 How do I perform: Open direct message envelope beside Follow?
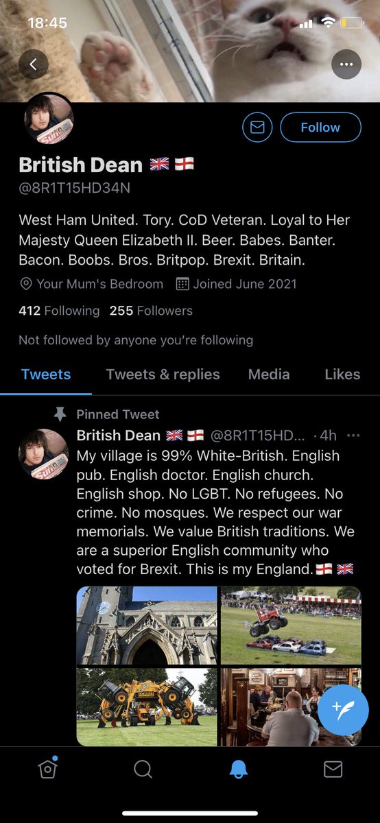coord(257,128)
